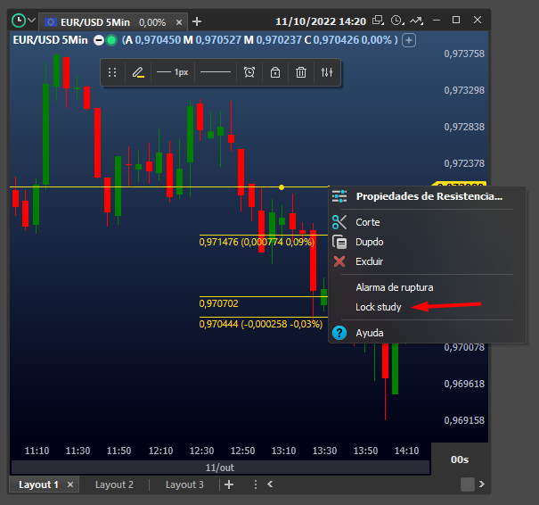Toggle the green indicator circle beside EUR/USD
Image resolution: width=539 pixels, height=505 pixels.
point(111,39)
